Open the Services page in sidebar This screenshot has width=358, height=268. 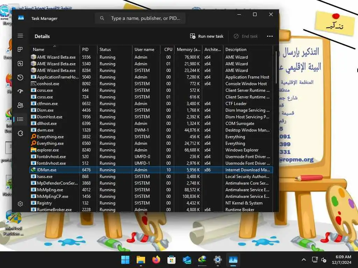[x=20, y=133]
